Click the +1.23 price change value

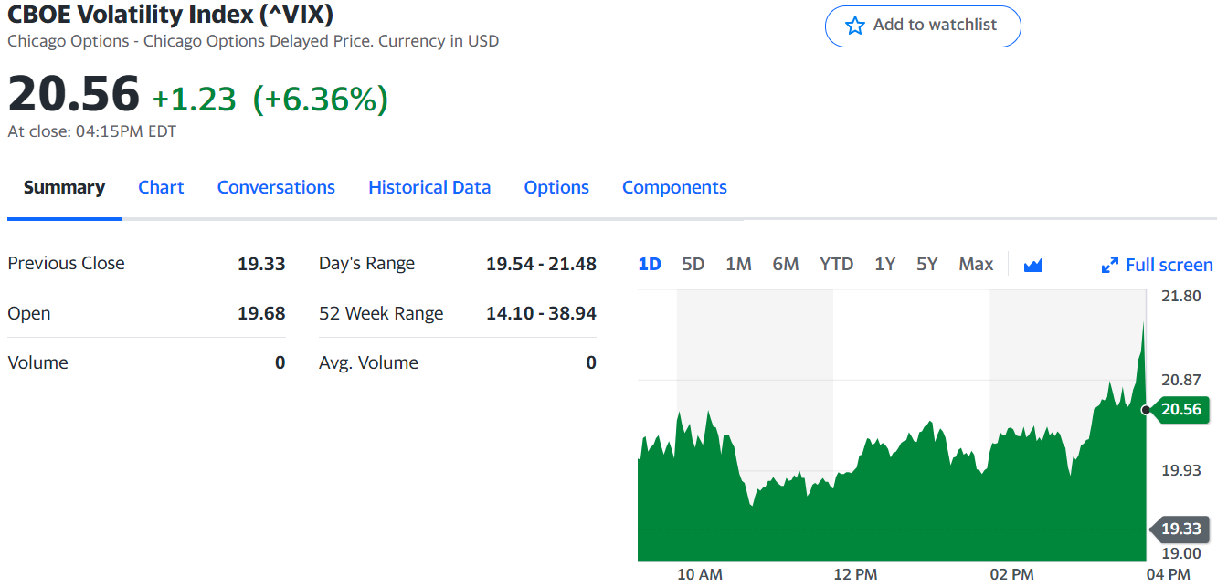[x=194, y=99]
